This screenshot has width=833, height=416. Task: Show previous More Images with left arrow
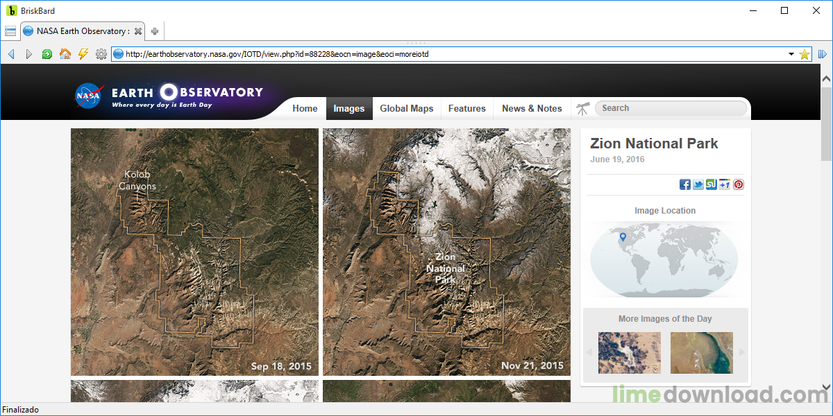tap(589, 352)
